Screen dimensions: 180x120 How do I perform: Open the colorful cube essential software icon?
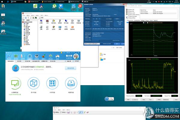tap(50, 56)
